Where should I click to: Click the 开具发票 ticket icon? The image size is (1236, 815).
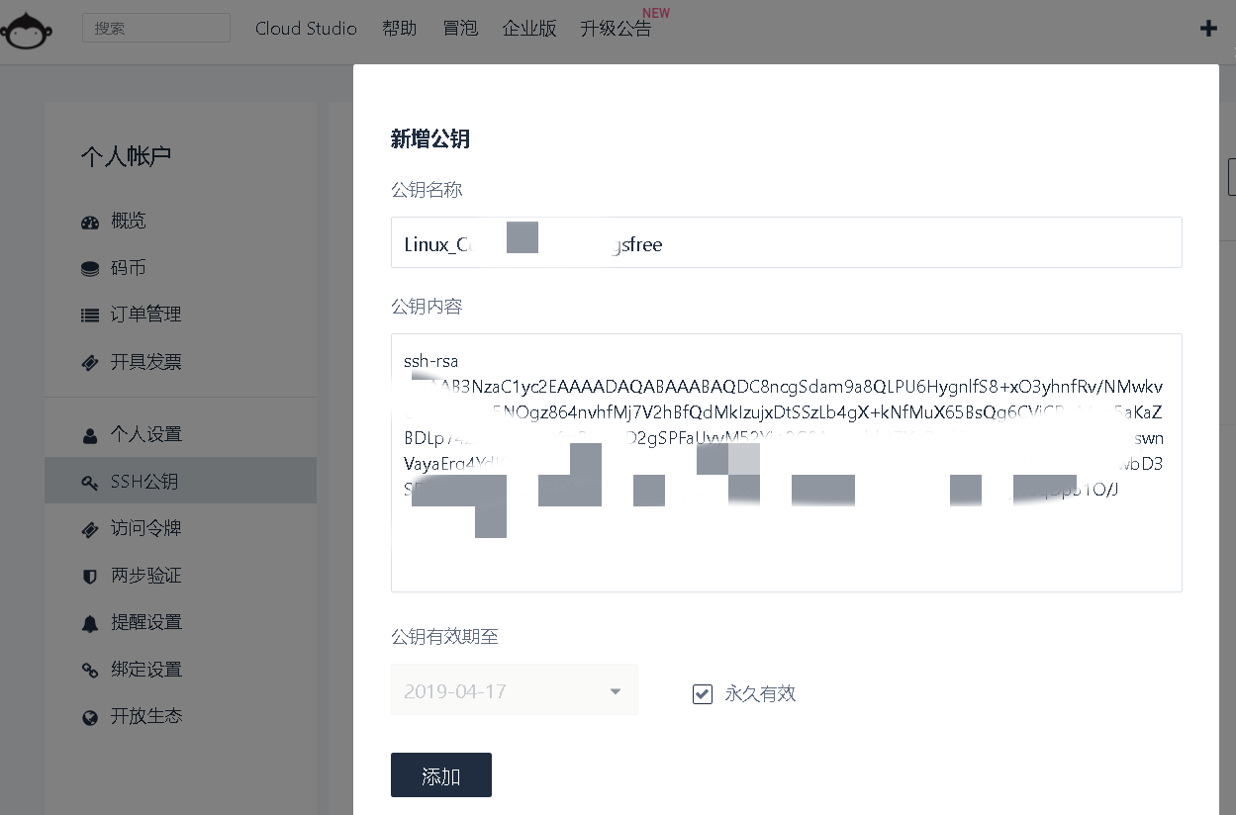click(x=90, y=363)
